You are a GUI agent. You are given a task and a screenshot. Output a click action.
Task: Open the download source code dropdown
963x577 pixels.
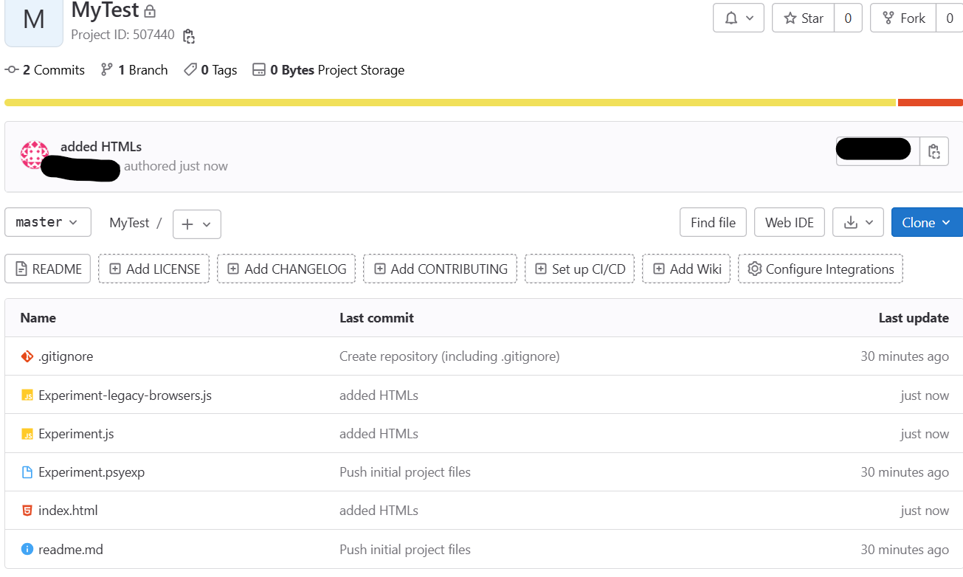point(857,222)
